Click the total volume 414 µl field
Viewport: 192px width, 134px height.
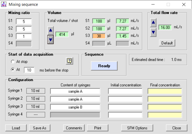(62, 34)
